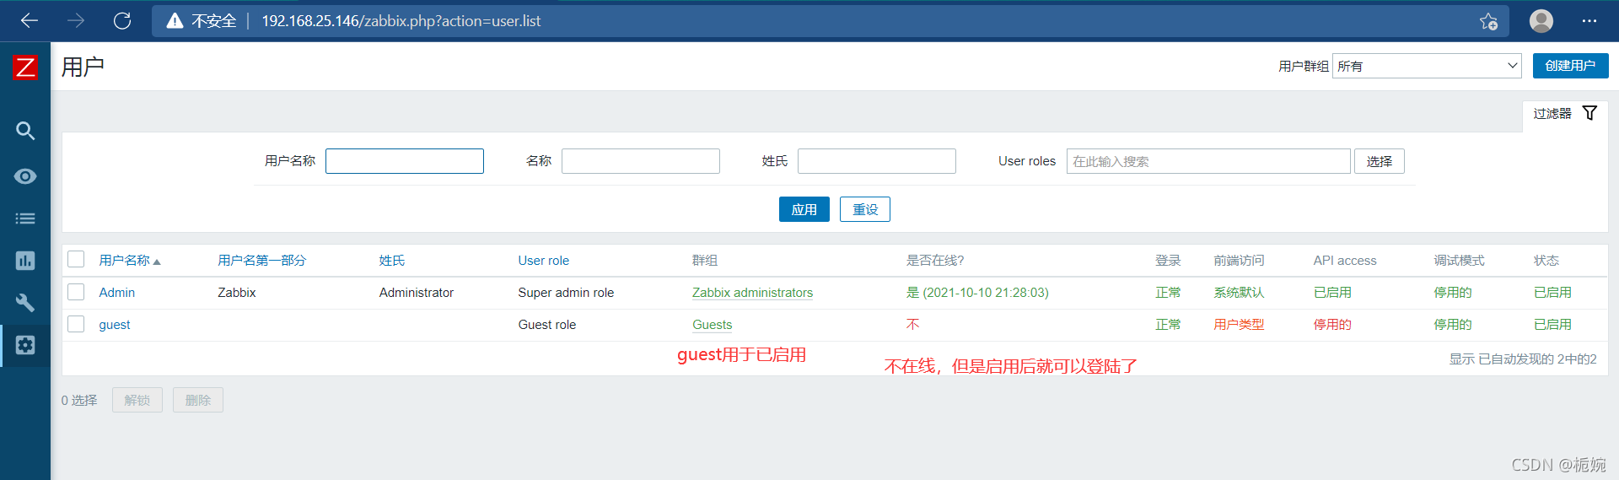
Task: Focus the 名称 filter field
Action: coord(641,161)
